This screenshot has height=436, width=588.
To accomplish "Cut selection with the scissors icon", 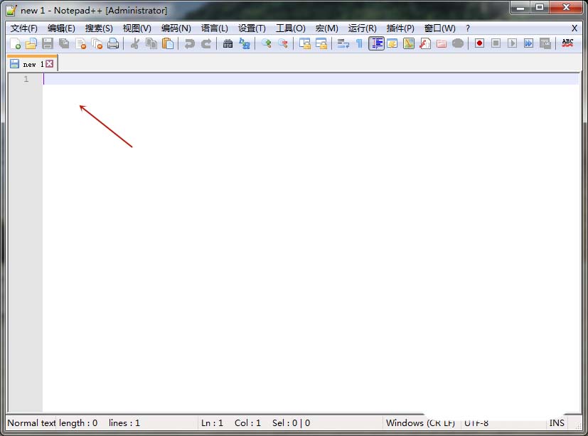I will coord(134,43).
